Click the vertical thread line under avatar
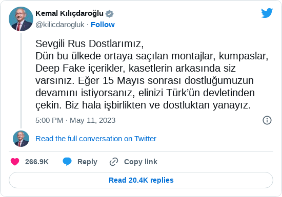This screenshot has width=282, height=197. (x=21, y=81)
